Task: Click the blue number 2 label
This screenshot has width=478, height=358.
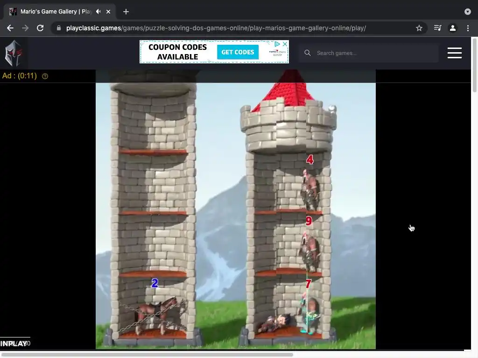Action: (155, 283)
